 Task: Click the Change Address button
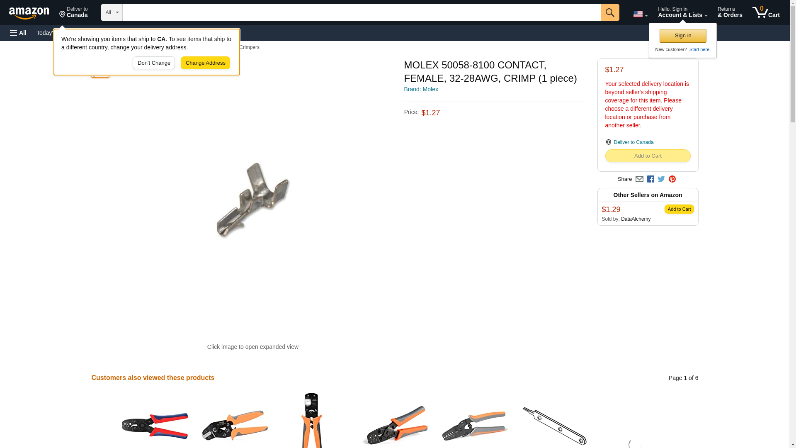[x=205, y=63]
